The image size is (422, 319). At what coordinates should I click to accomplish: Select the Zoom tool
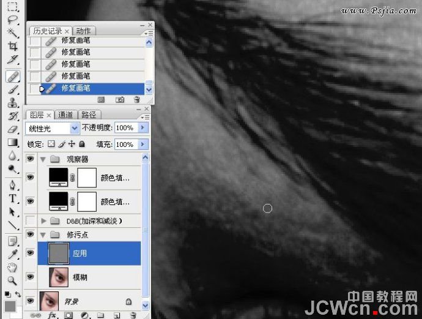[12, 280]
